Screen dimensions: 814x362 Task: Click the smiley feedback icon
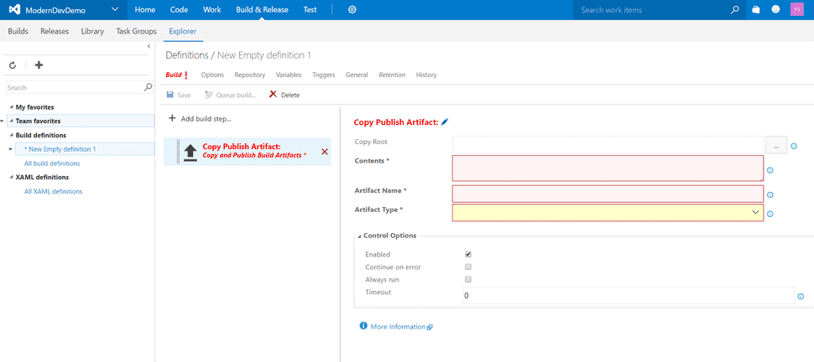pyautogui.click(x=775, y=10)
